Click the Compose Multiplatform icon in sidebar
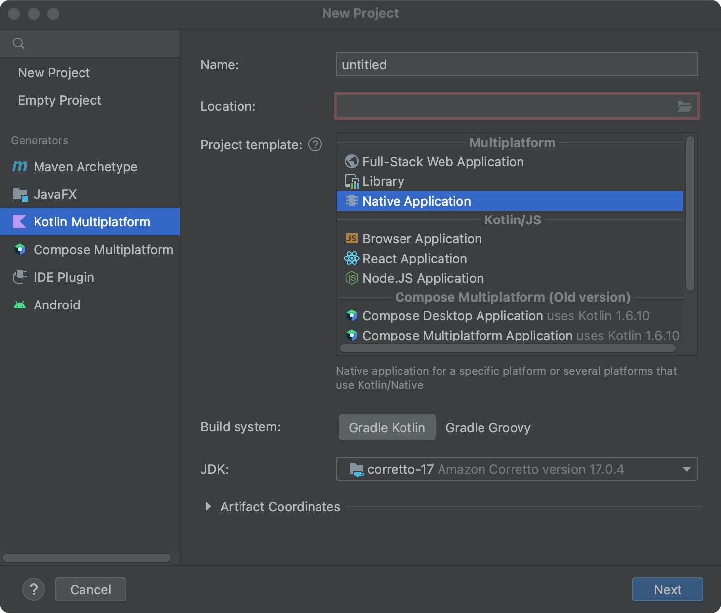 20,250
